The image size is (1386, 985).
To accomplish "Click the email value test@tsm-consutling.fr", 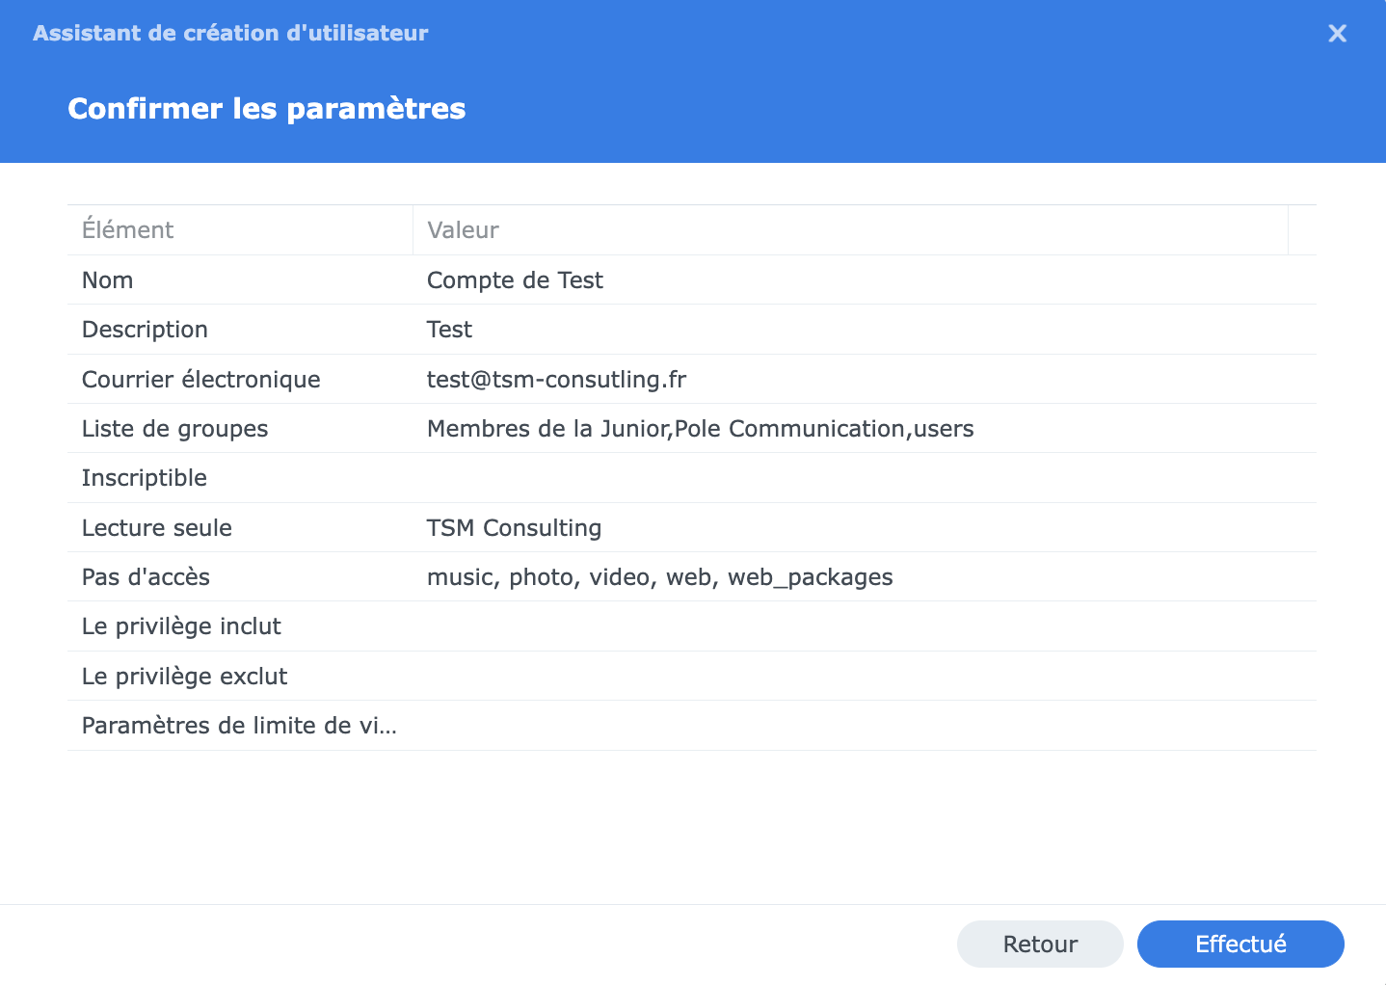I will coord(556,380).
